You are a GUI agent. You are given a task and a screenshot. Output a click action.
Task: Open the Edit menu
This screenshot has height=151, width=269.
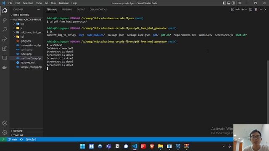tap(18, 3)
